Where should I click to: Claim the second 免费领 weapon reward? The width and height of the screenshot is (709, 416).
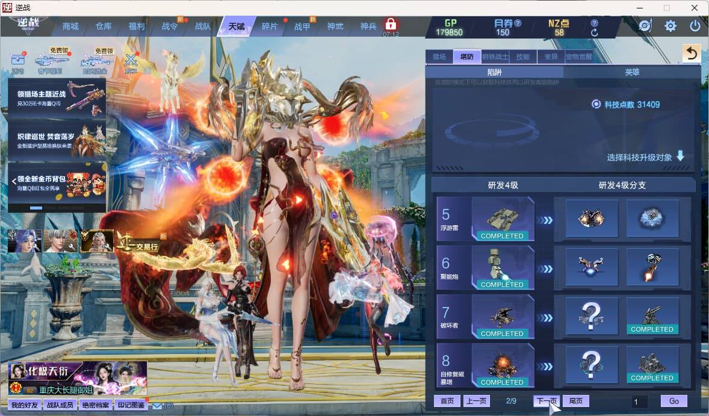96,61
